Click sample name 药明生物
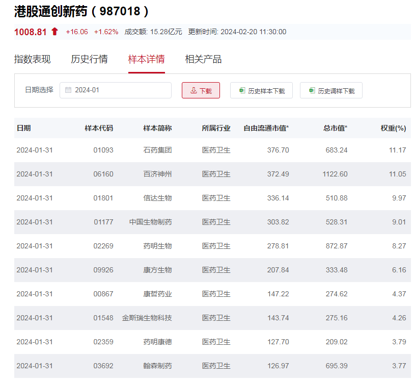Screen dimensions: 414x381 click(158, 246)
